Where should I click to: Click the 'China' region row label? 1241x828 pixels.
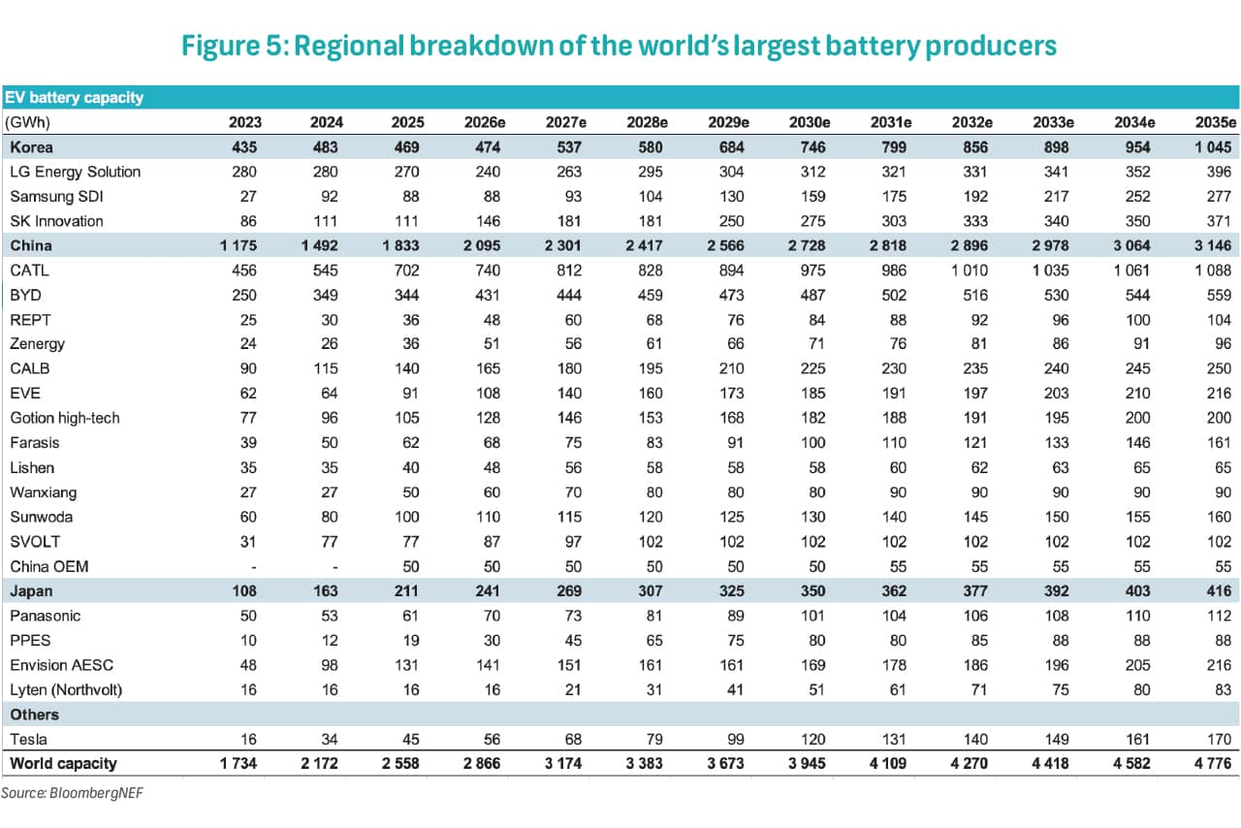(x=31, y=246)
